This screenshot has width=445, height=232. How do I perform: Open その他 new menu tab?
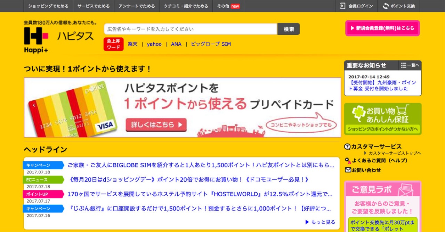pyautogui.click(x=228, y=6)
